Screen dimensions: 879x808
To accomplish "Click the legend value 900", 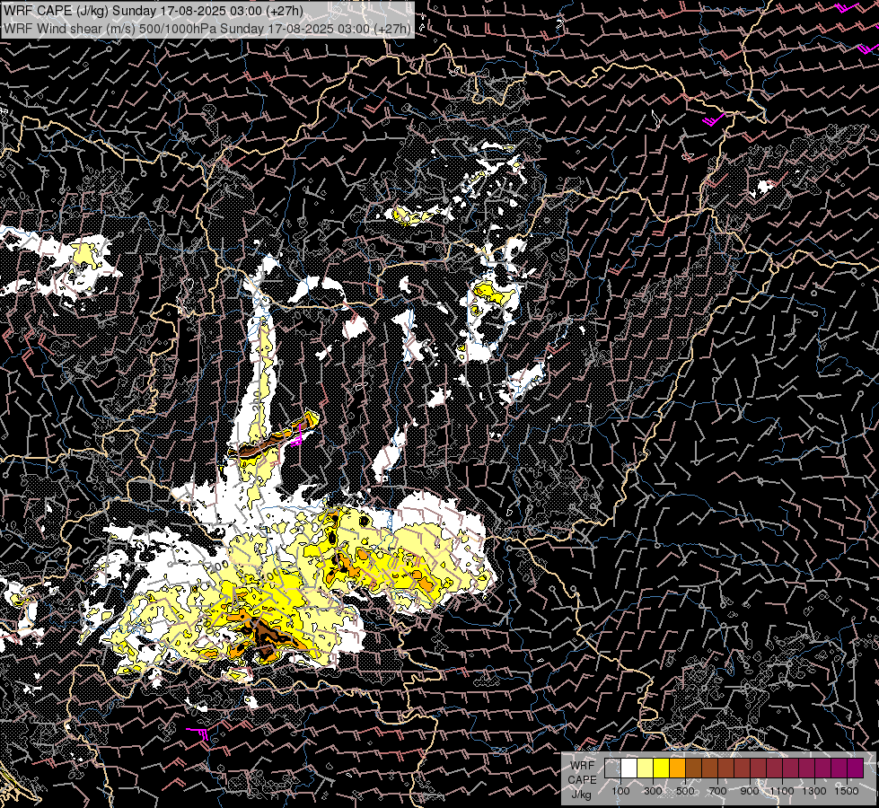I will pyautogui.click(x=750, y=791).
